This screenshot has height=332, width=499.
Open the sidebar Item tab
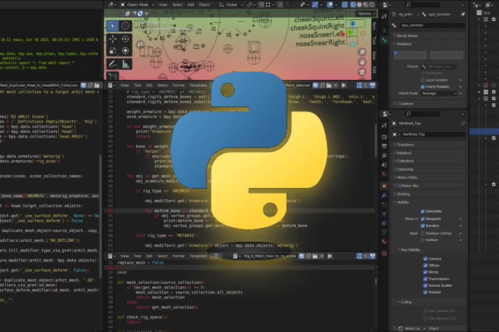click(374, 26)
